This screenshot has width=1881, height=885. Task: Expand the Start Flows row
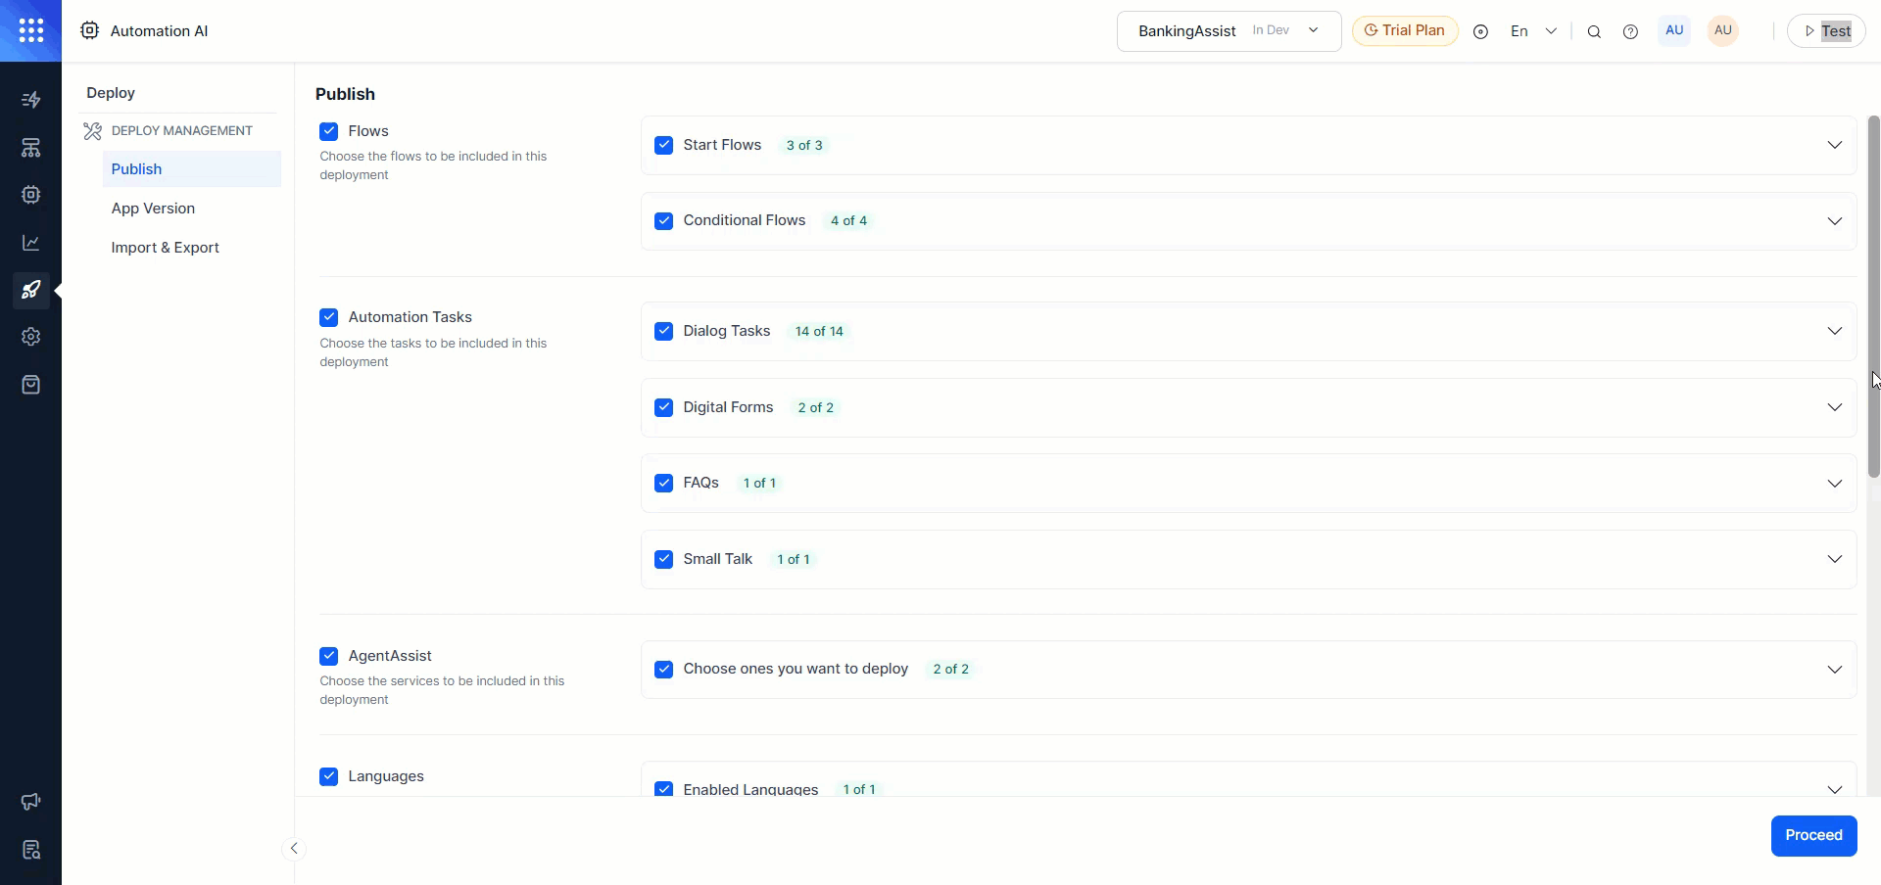(x=1834, y=145)
